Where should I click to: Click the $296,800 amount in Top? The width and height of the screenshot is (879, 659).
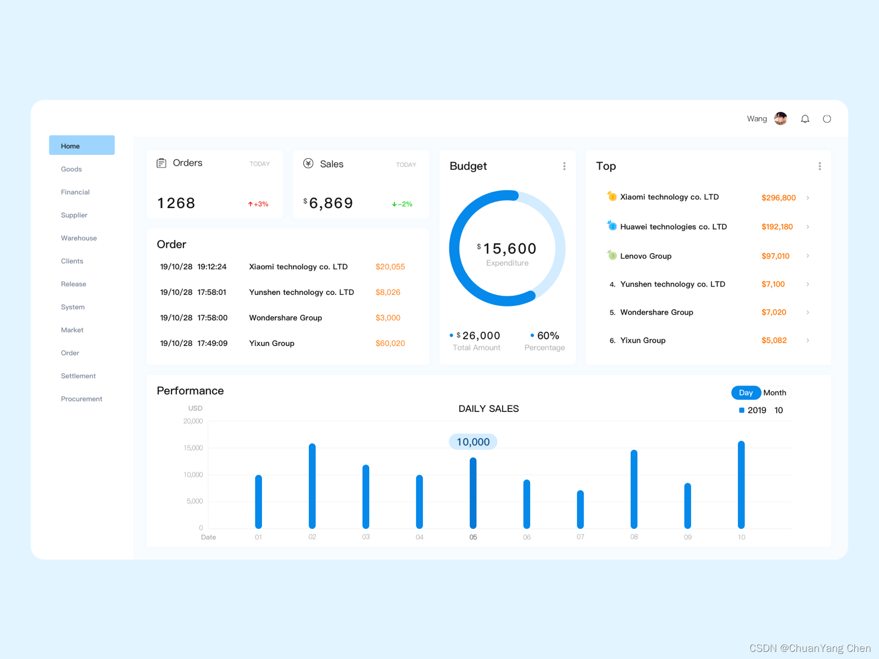[x=778, y=198]
